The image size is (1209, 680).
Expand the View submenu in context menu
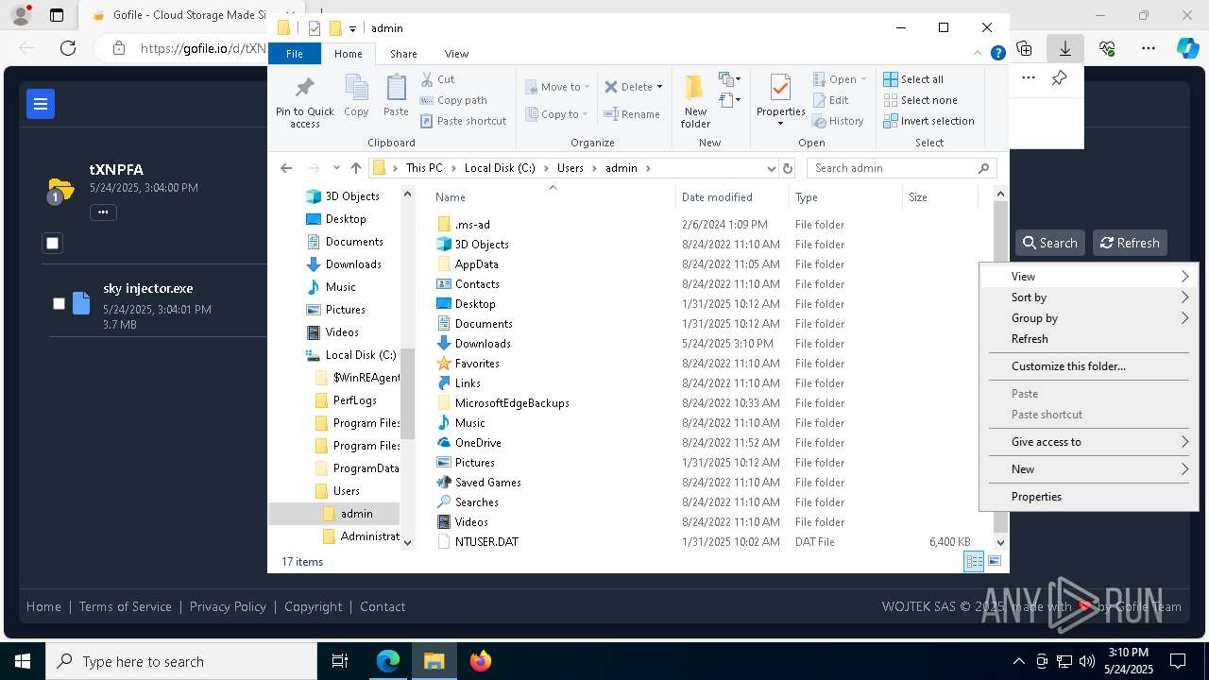coord(1088,277)
